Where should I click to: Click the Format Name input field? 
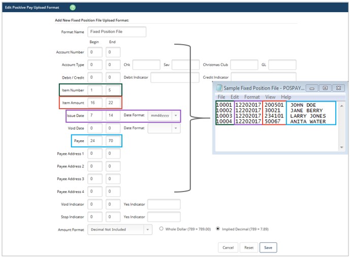pos(117,31)
